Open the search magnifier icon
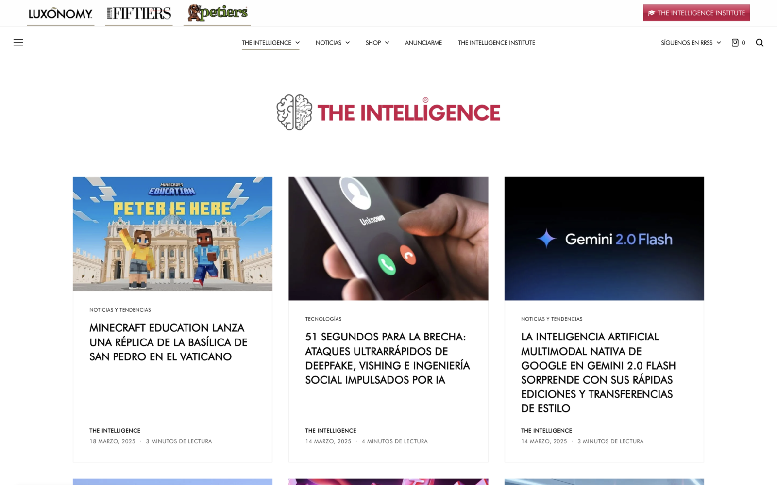Viewport: 777px width, 485px height. (760, 43)
